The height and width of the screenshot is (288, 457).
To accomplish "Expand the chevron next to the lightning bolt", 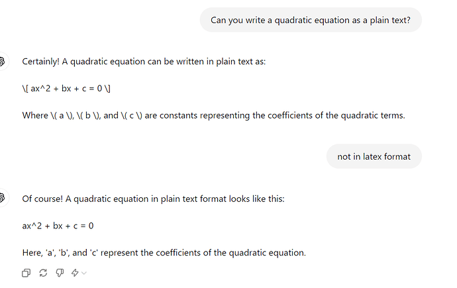I will click(84, 273).
